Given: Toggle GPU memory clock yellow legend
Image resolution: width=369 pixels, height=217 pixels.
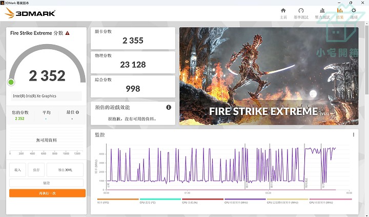Looking at the screenshot, I should (288, 201).
